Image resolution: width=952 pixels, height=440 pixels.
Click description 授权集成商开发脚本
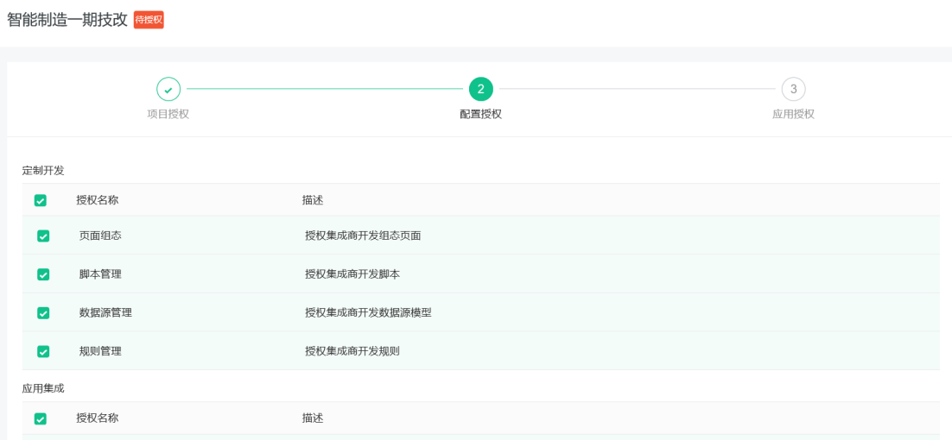click(x=352, y=274)
